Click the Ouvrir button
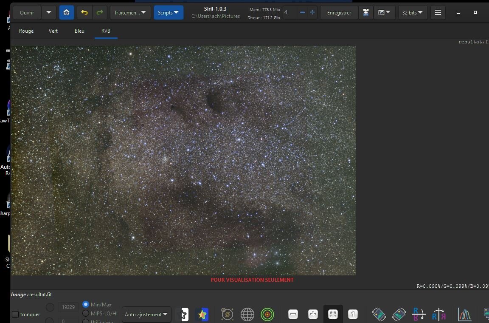The image size is (489, 323). [x=27, y=13]
